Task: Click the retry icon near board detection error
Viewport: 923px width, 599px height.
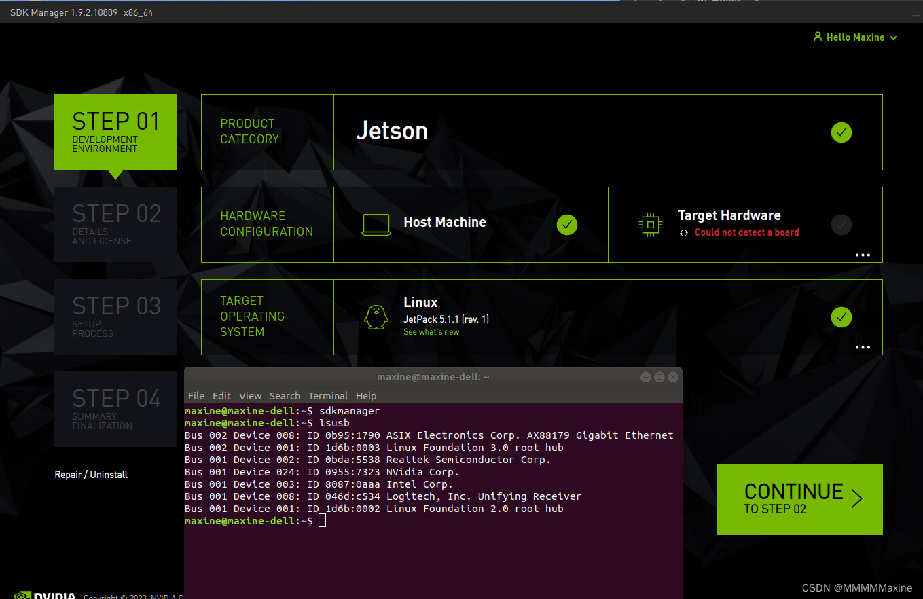Action: click(683, 232)
